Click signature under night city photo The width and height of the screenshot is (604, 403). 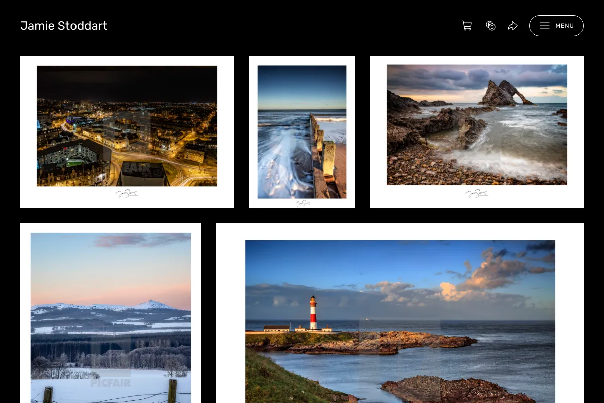tap(127, 194)
